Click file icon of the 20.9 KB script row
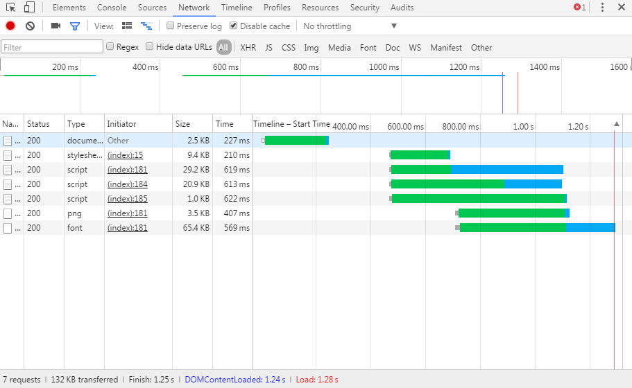The width and height of the screenshot is (632, 388). tap(7, 184)
